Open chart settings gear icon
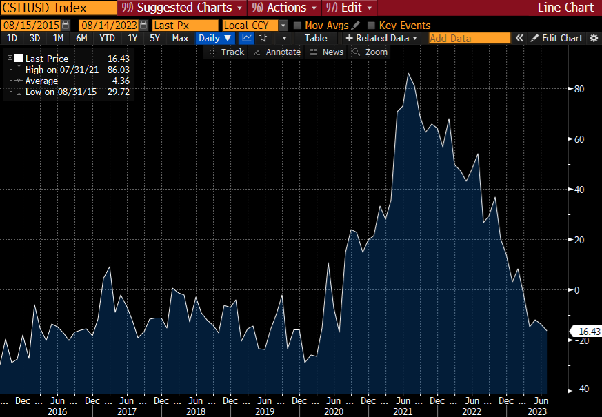 pos(594,39)
